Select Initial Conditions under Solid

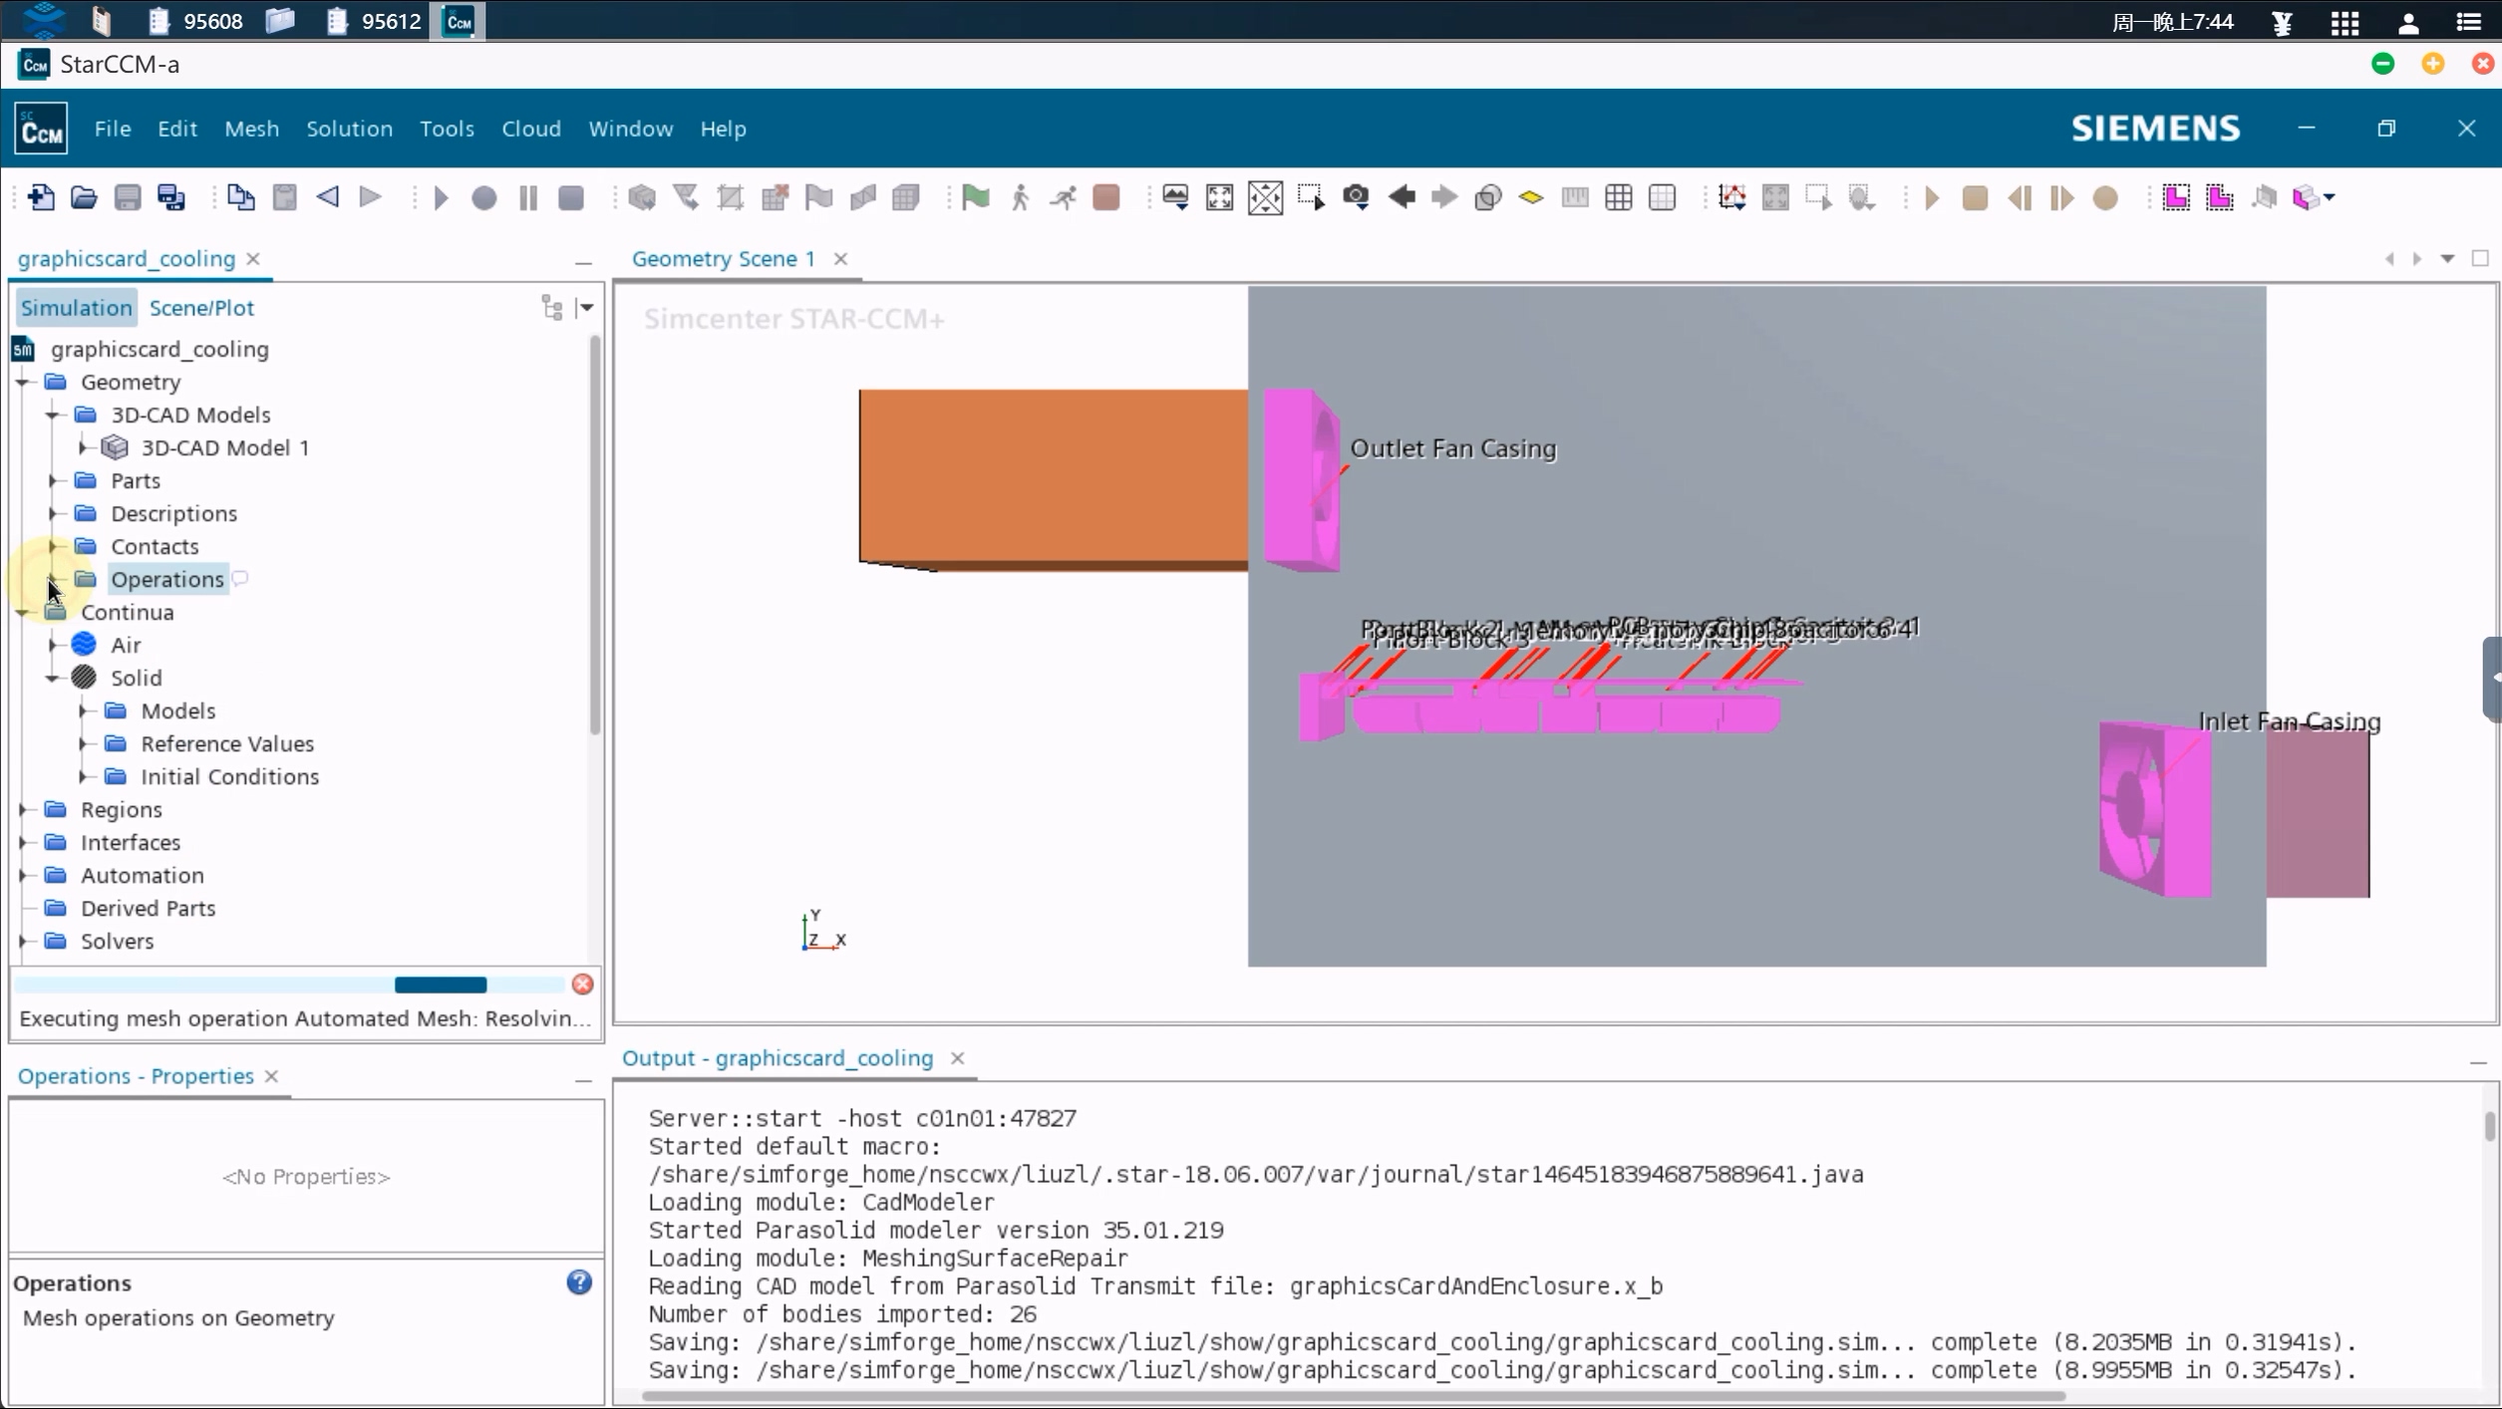(229, 776)
